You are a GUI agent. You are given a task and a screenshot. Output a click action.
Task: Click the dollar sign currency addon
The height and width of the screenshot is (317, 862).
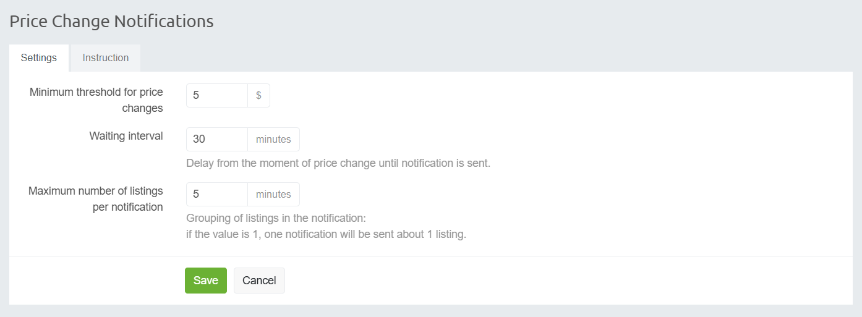[x=258, y=96]
